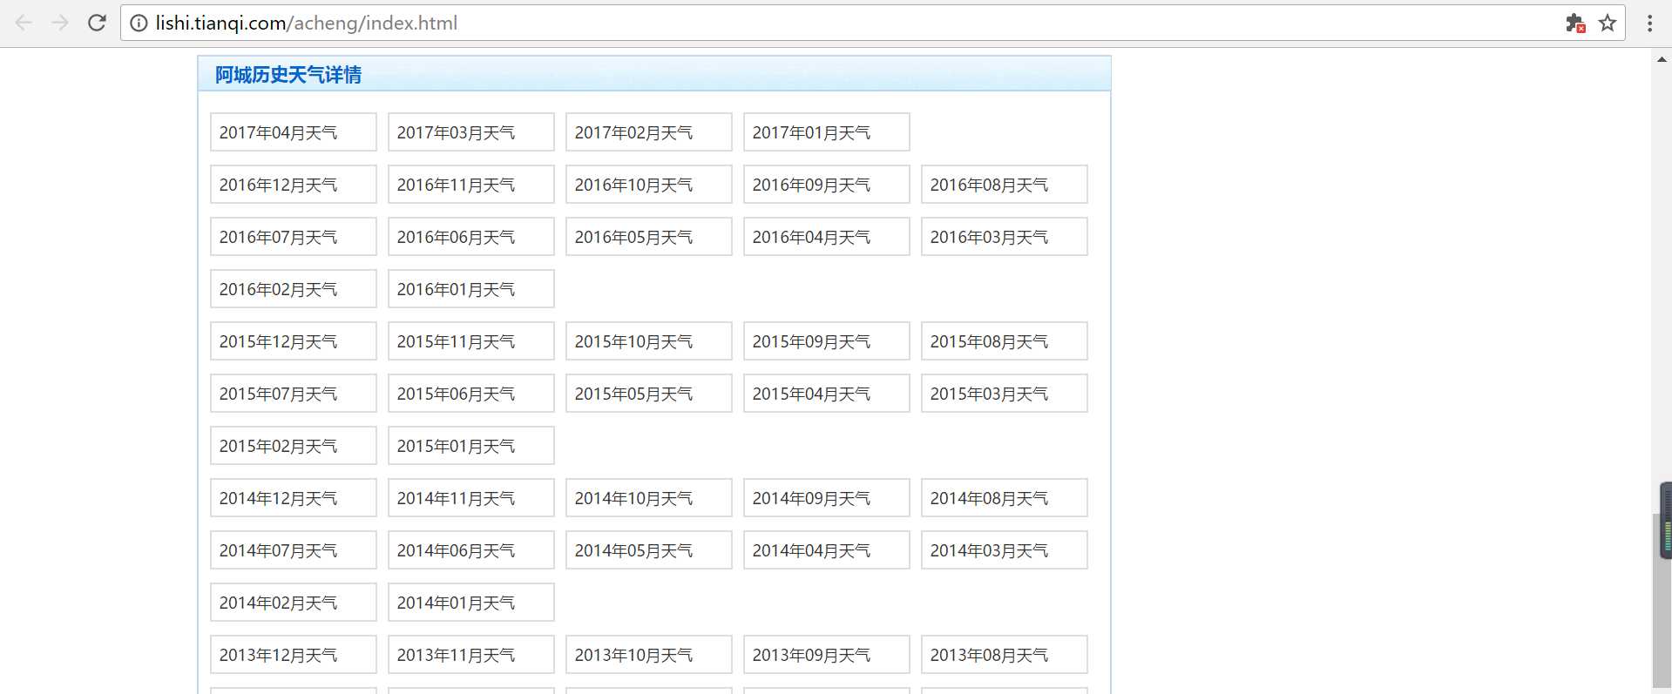Open 2016年03月天气 link
The width and height of the screenshot is (1672, 694).
(1005, 237)
